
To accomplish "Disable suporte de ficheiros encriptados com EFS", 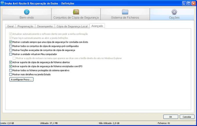I will (11, 66).
